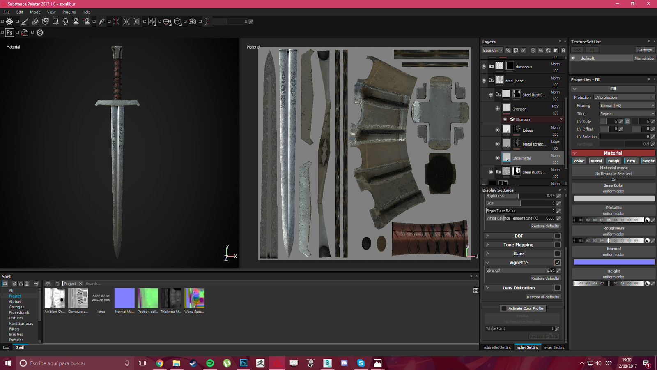Delete layer with the trash icon
Image resolution: width=657 pixels, height=370 pixels.
563,50
